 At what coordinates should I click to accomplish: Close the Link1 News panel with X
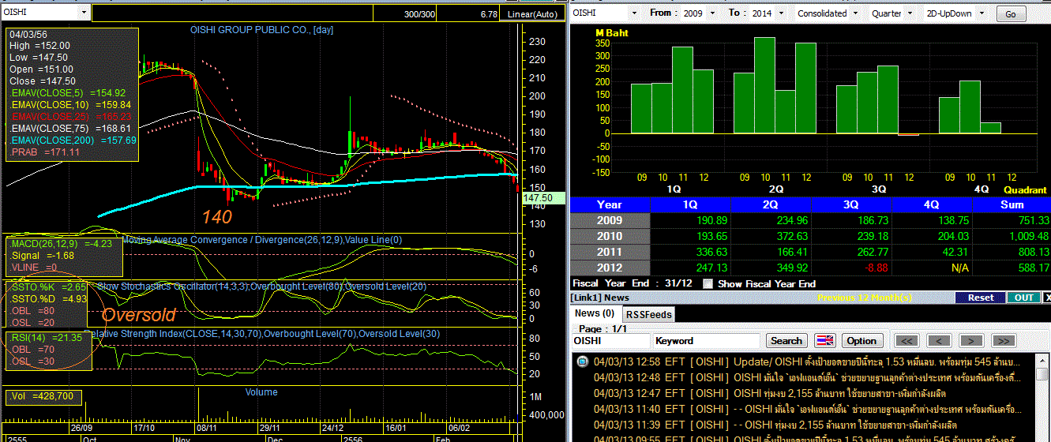1047,298
